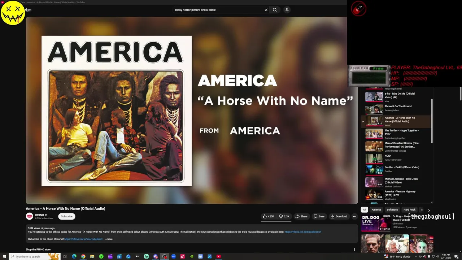Clear the search box with the X icon
This screenshot has height=260, width=462.
click(266, 10)
